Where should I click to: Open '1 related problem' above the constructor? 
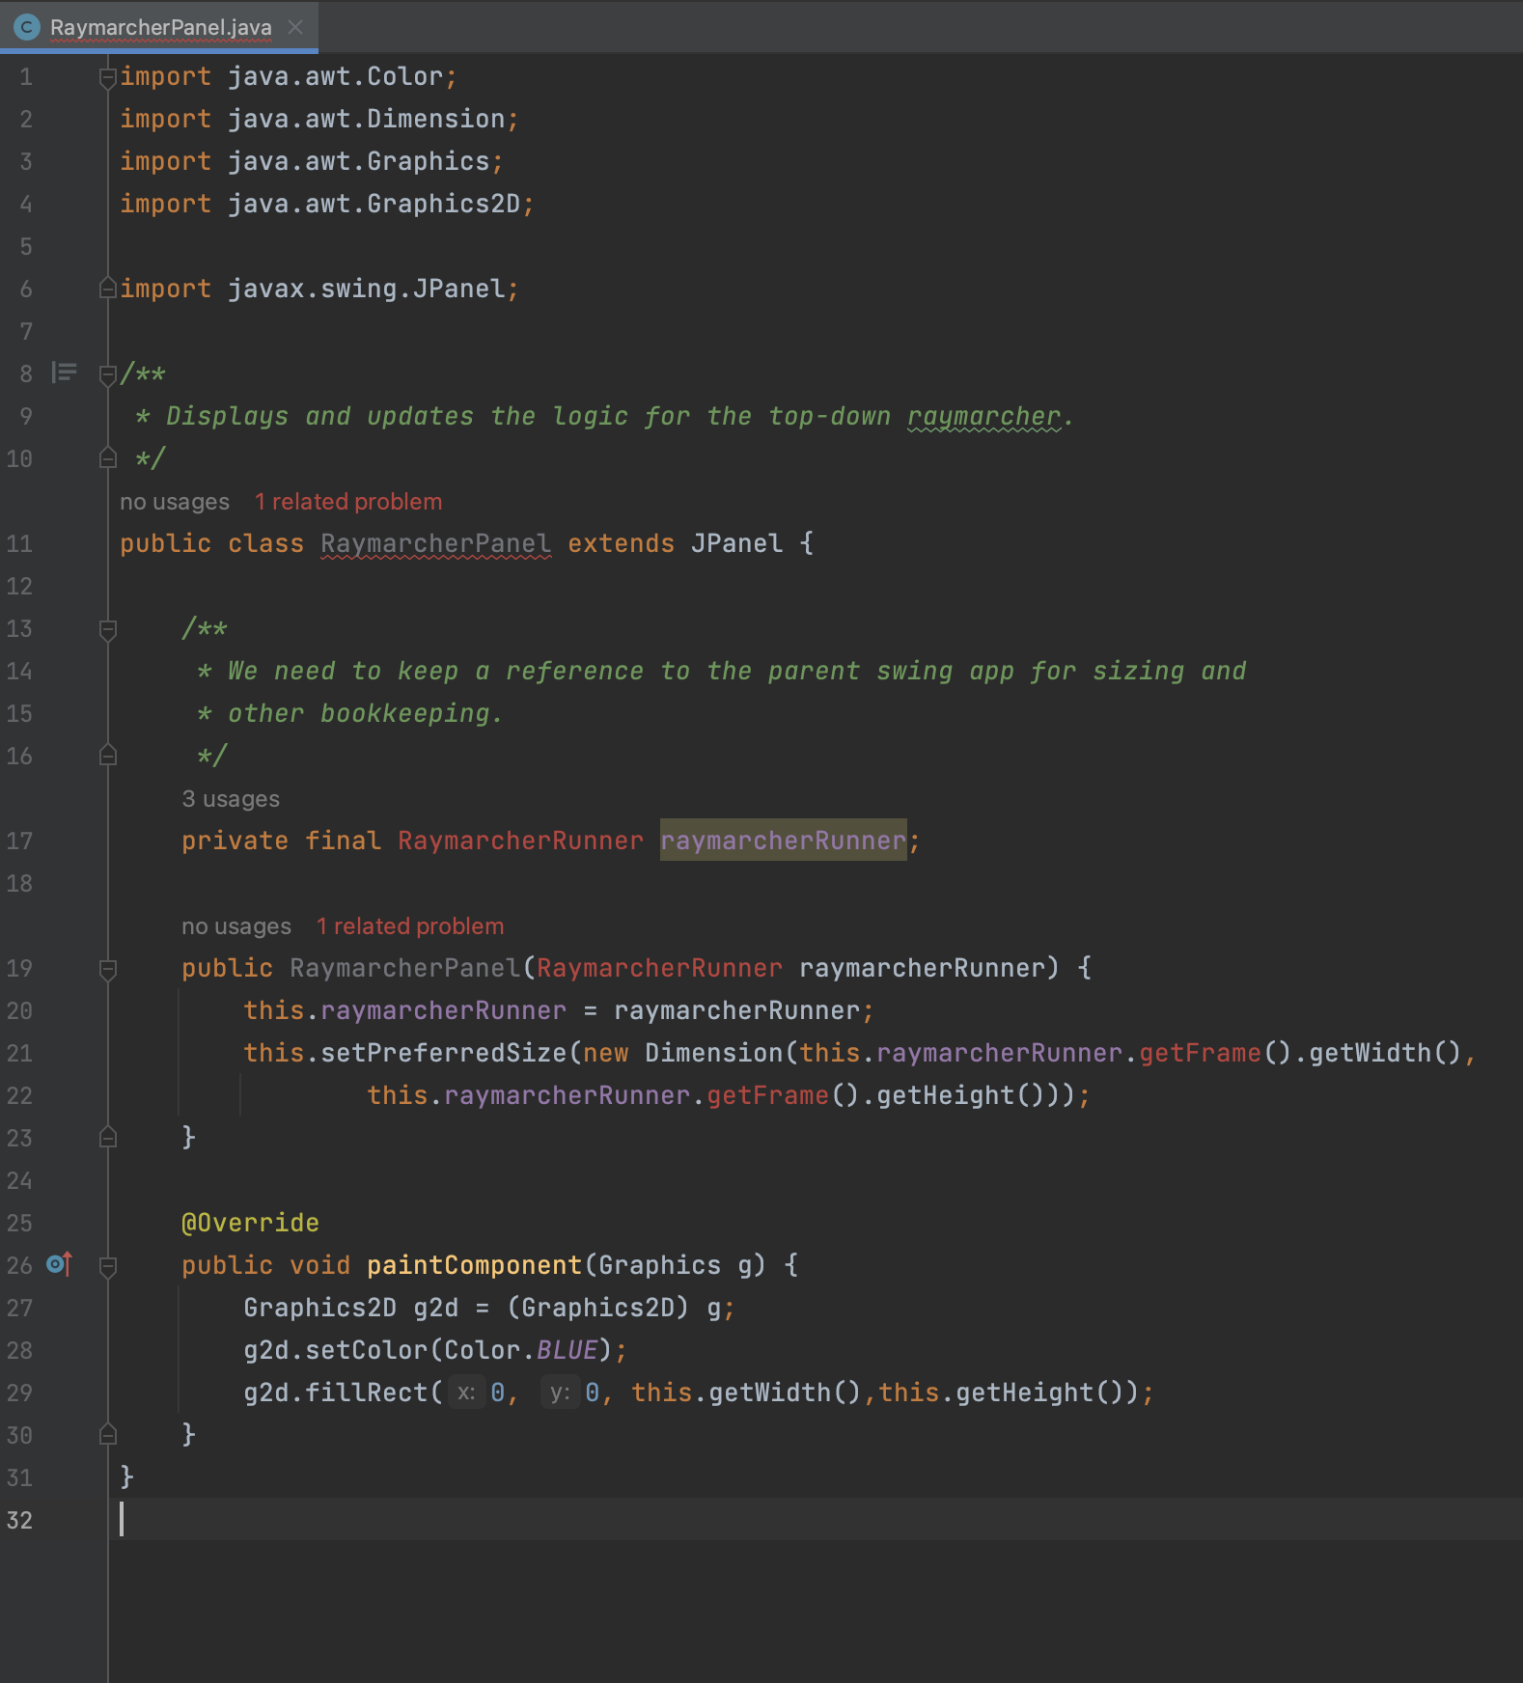tap(410, 926)
